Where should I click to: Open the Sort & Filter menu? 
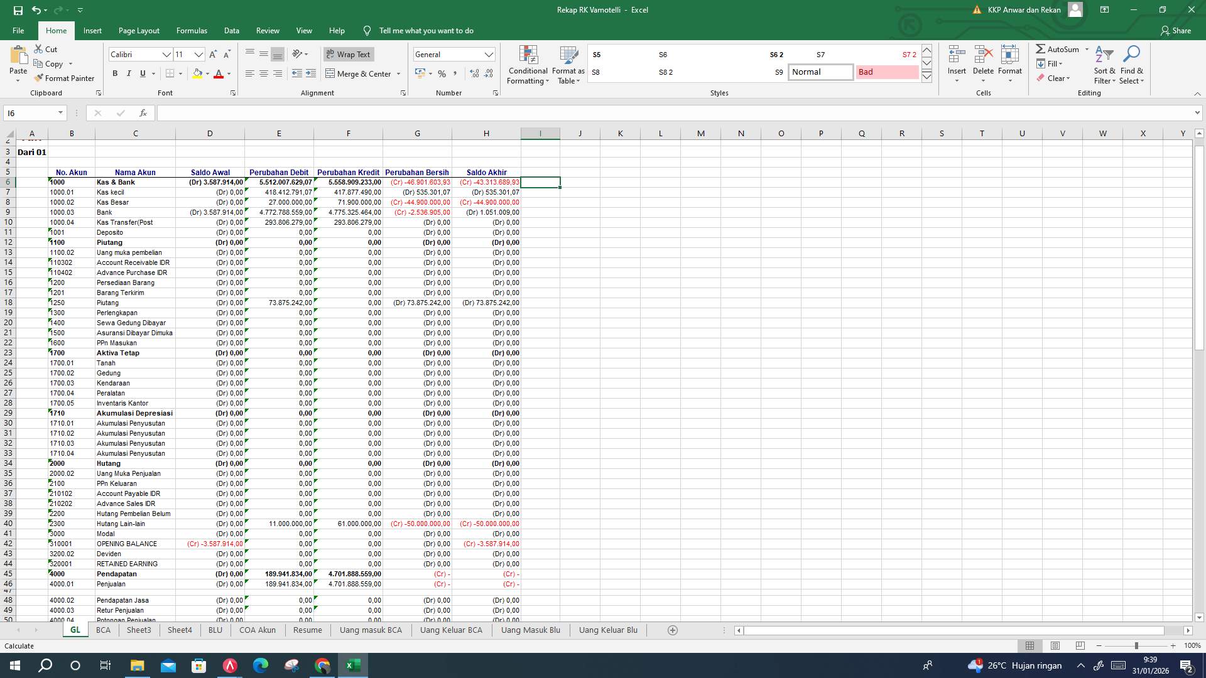pos(1104,65)
